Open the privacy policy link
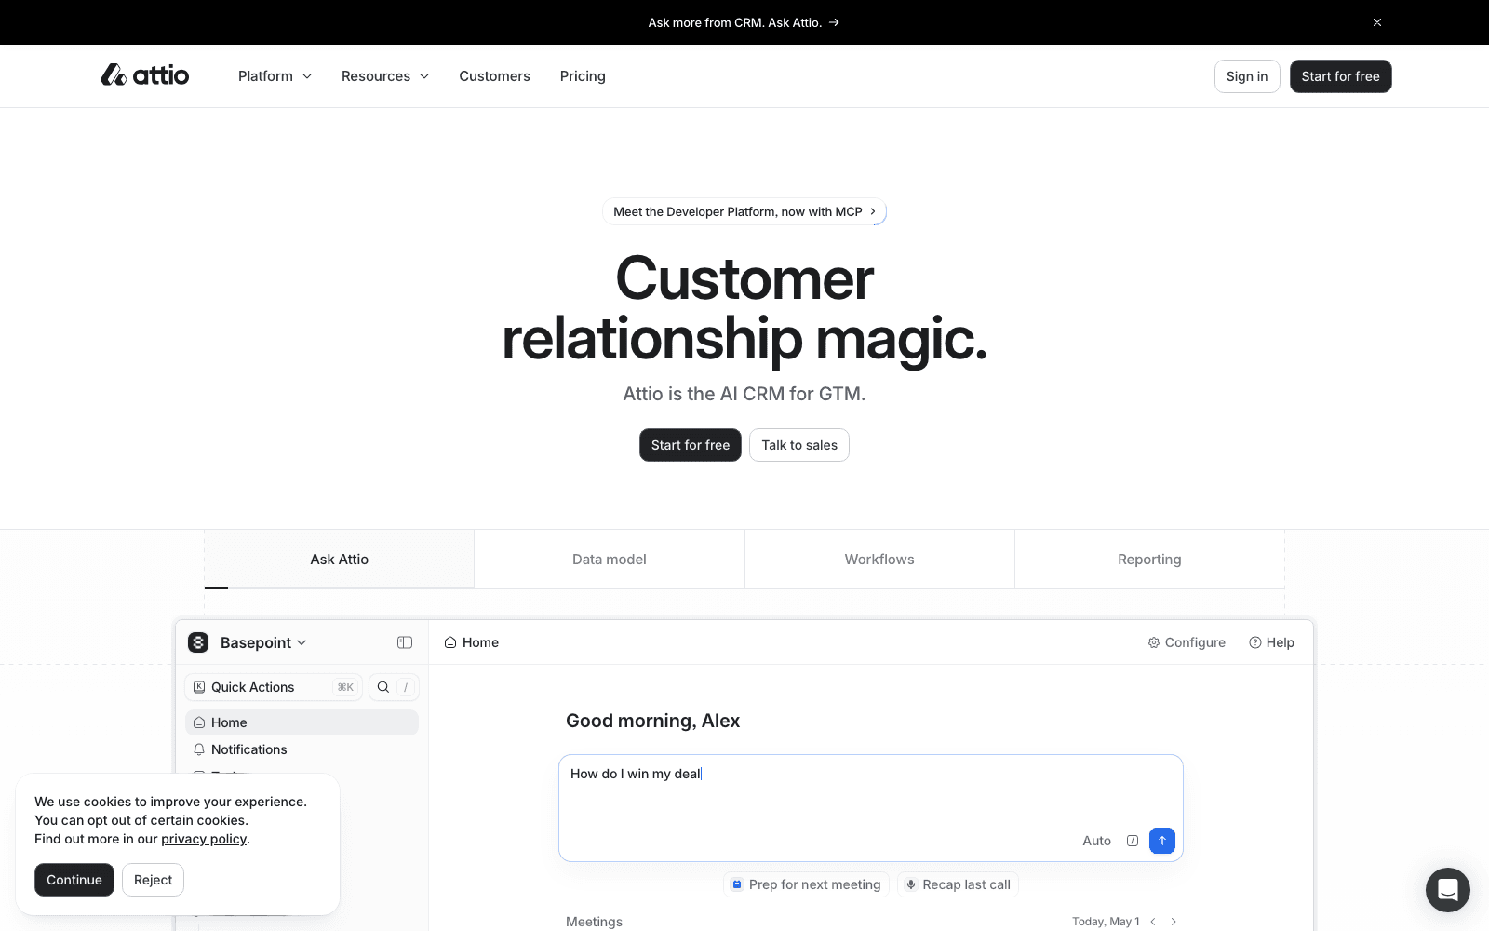This screenshot has height=931, width=1489. point(204,839)
